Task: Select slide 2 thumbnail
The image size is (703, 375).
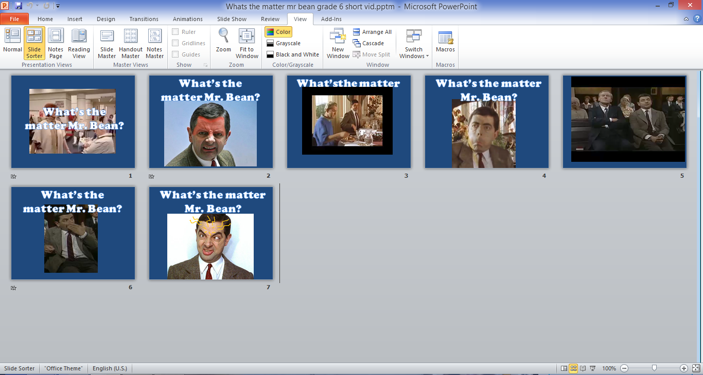Action: [211, 122]
